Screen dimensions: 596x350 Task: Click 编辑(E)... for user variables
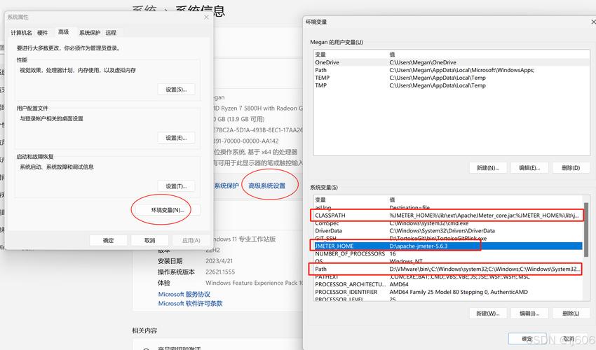[x=529, y=168]
